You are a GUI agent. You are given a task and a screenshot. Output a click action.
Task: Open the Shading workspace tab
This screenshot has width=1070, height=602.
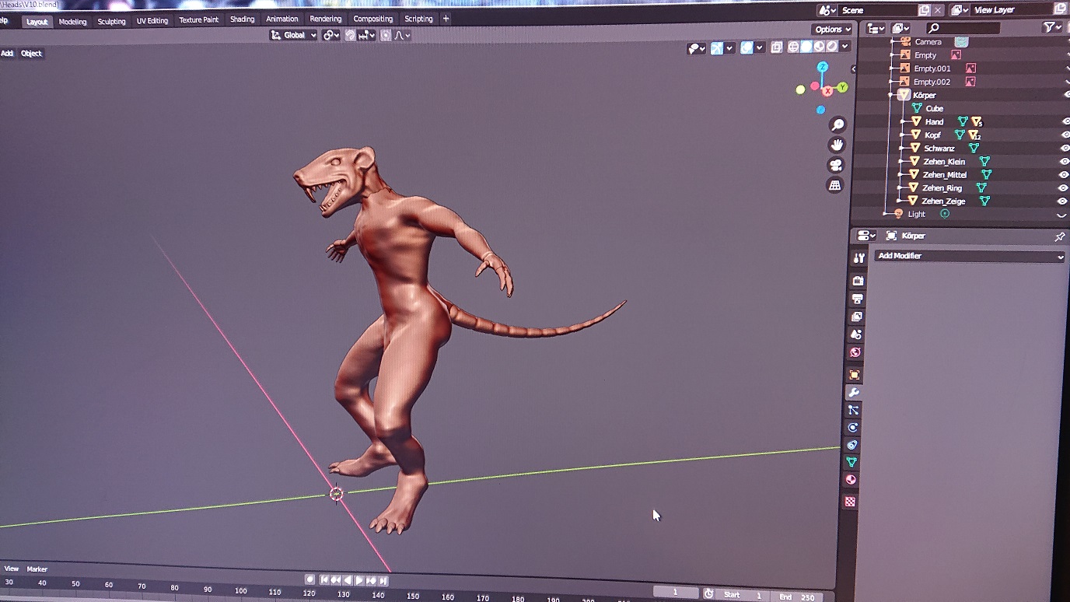242,19
